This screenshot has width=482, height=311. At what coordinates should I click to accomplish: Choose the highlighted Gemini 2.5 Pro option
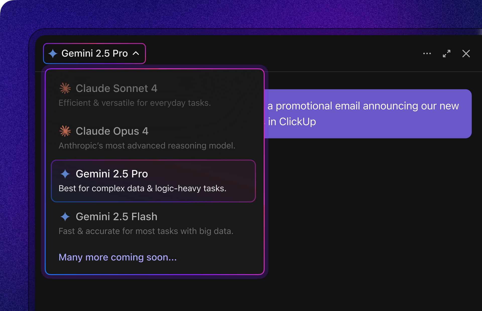point(153,181)
